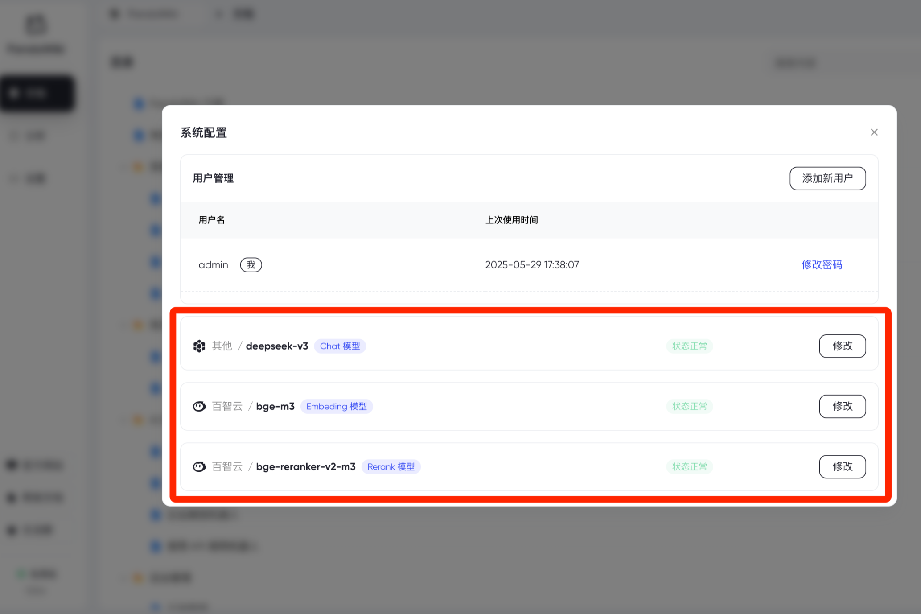The width and height of the screenshot is (921, 614).
Task: Click the 用户名 column header
Action: pyautogui.click(x=211, y=220)
